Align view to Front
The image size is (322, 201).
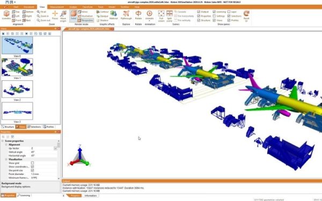pos(17,20)
